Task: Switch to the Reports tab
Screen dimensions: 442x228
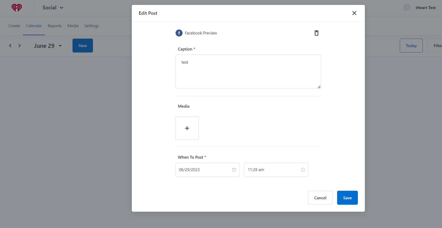Action: (x=54, y=26)
